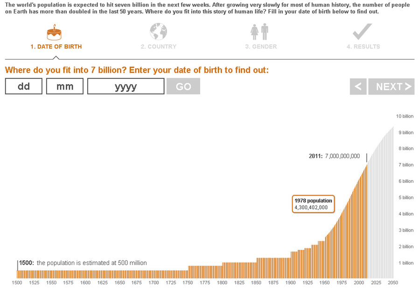Click the 1500 population estimate marker
Viewport: 420px width, 288px height.
click(82, 263)
